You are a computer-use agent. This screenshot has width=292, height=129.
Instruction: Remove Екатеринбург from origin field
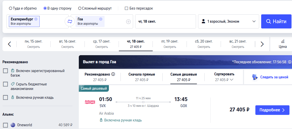36,19
